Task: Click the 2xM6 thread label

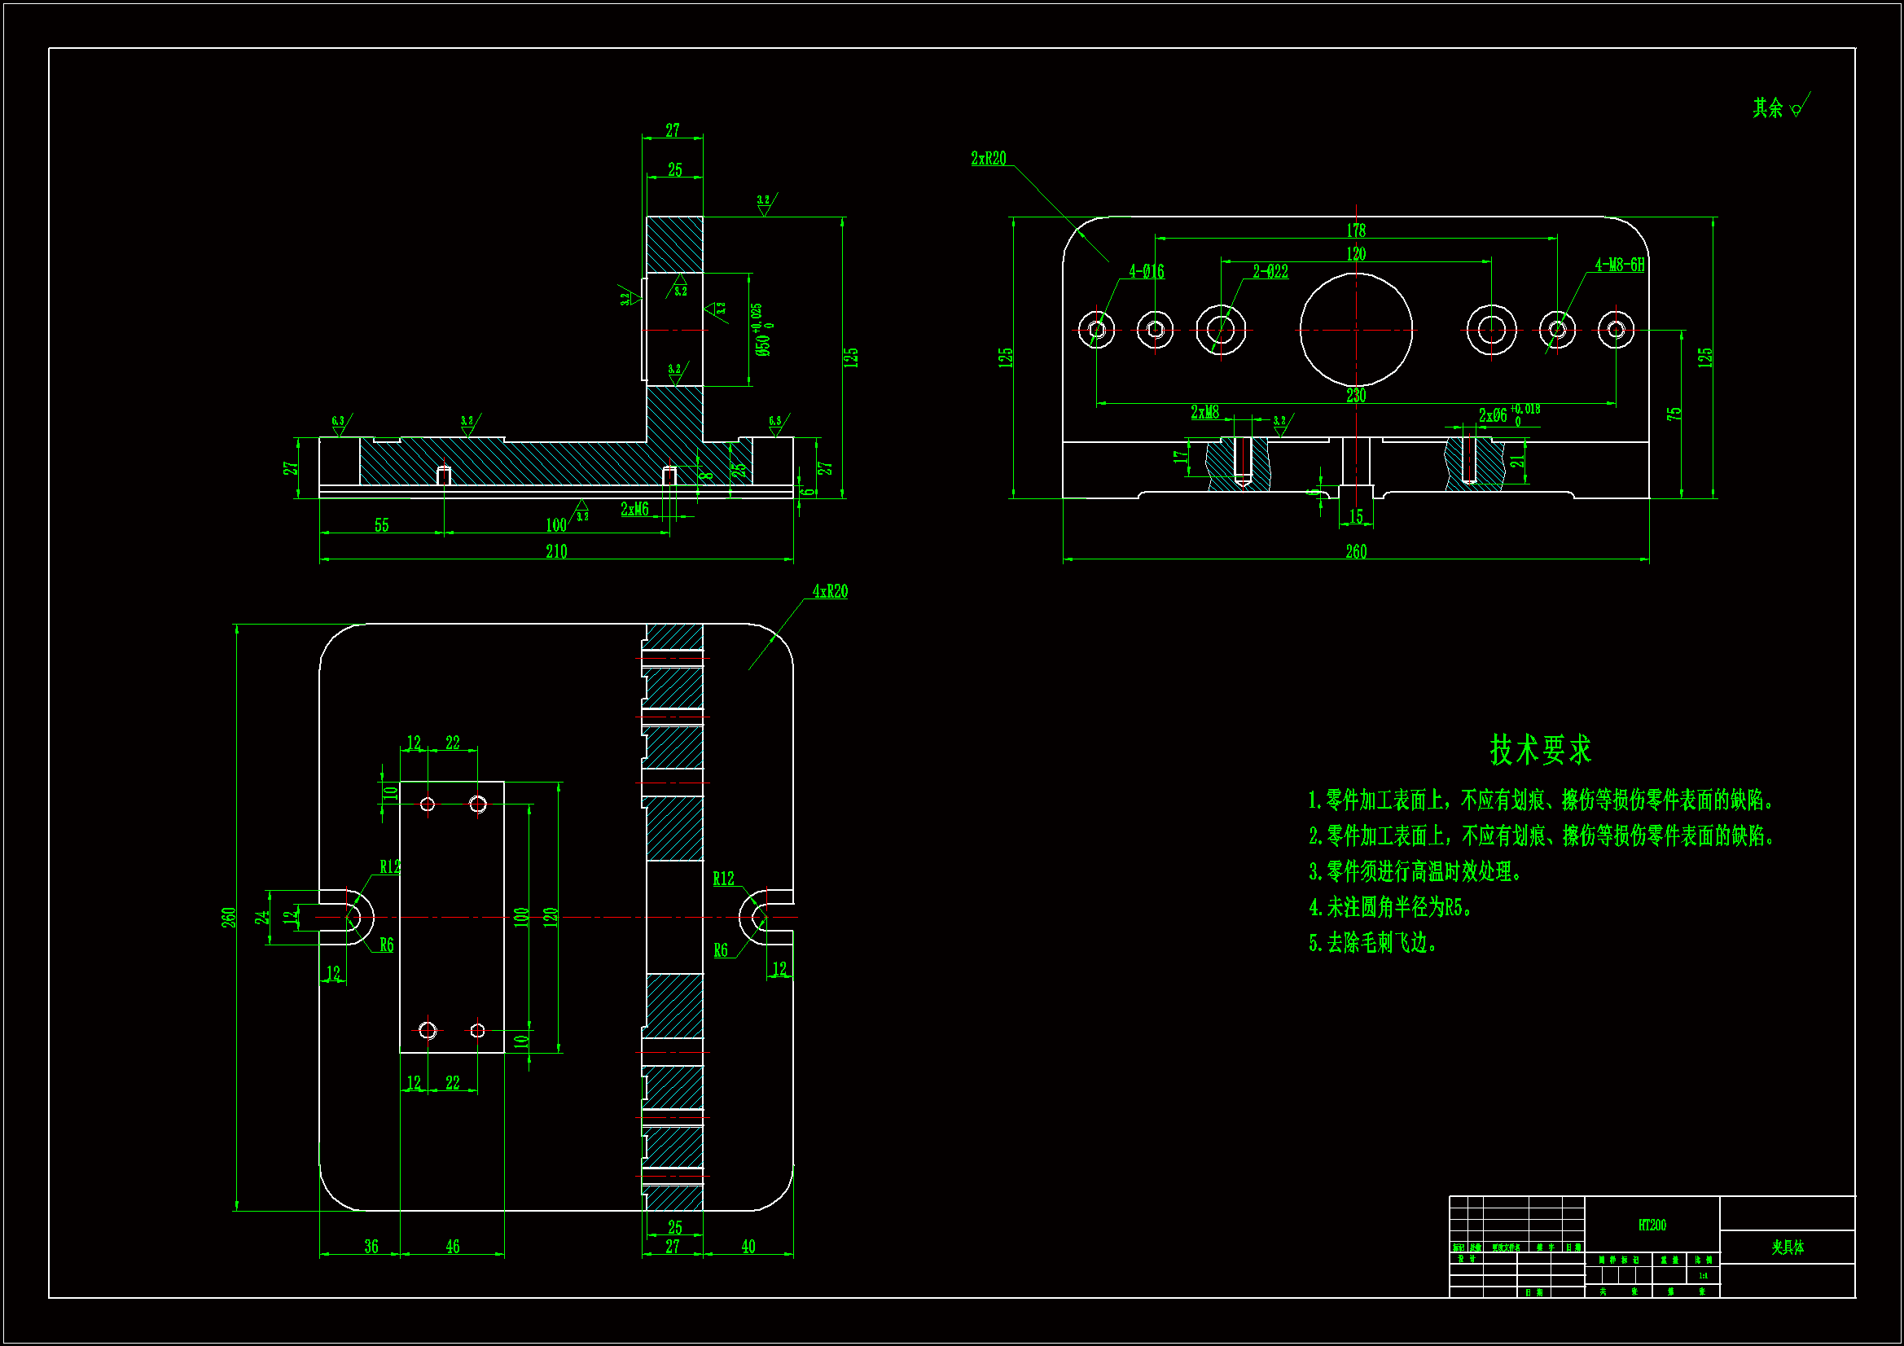Action: pyautogui.click(x=634, y=509)
